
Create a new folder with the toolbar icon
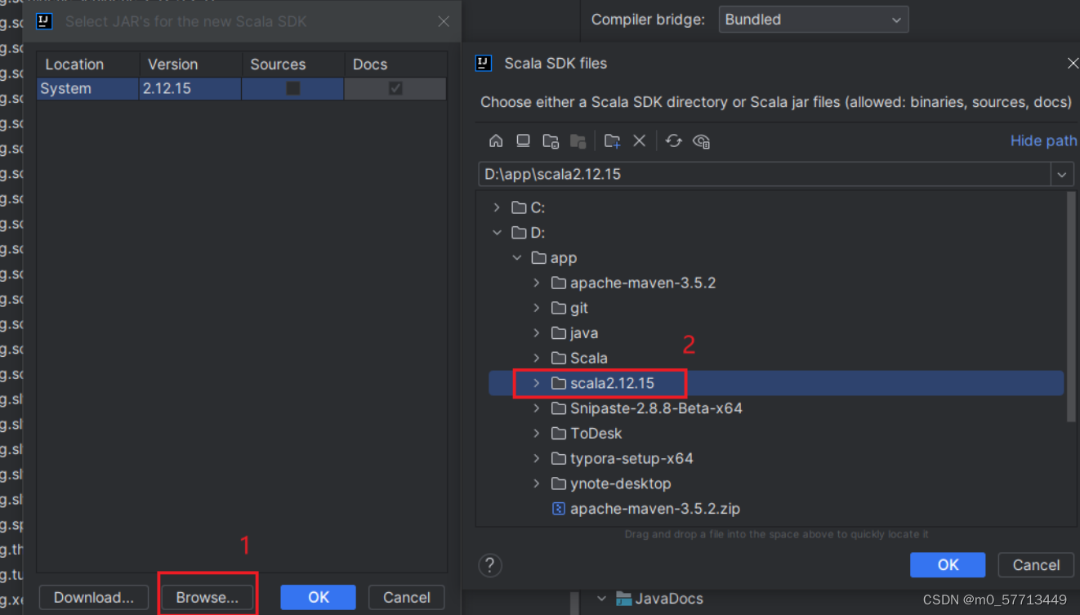pyautogui.click(x=612, y=140)
